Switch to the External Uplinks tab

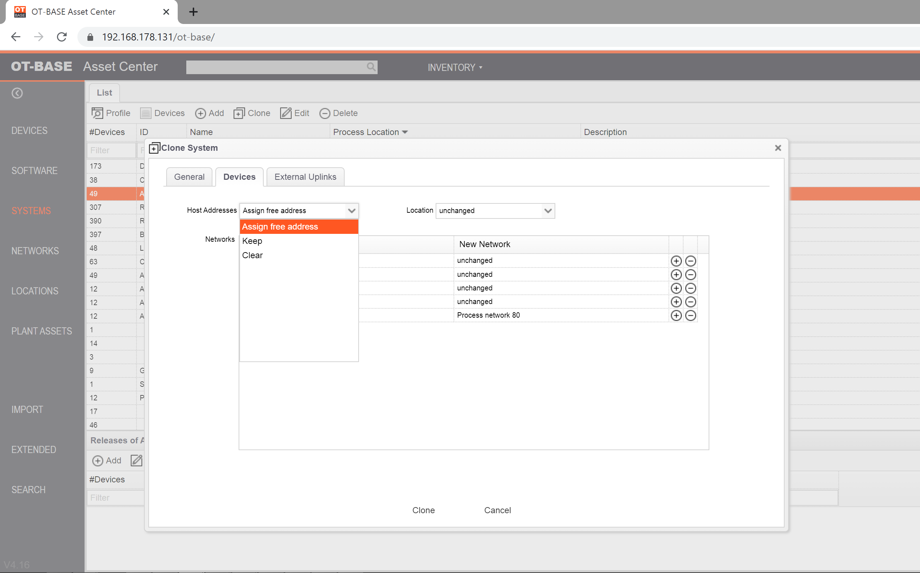tap(305, 177)
